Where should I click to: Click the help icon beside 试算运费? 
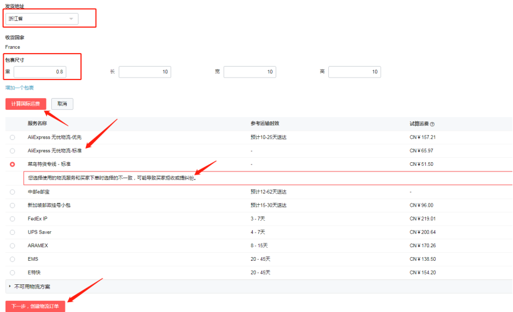[432, 124]
